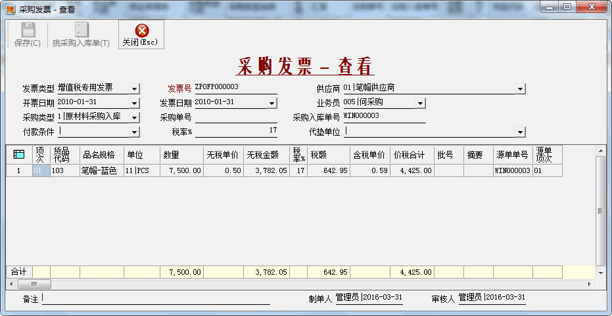Click the row 1 quantity cell 7,500.00

(x=182, y=170)
